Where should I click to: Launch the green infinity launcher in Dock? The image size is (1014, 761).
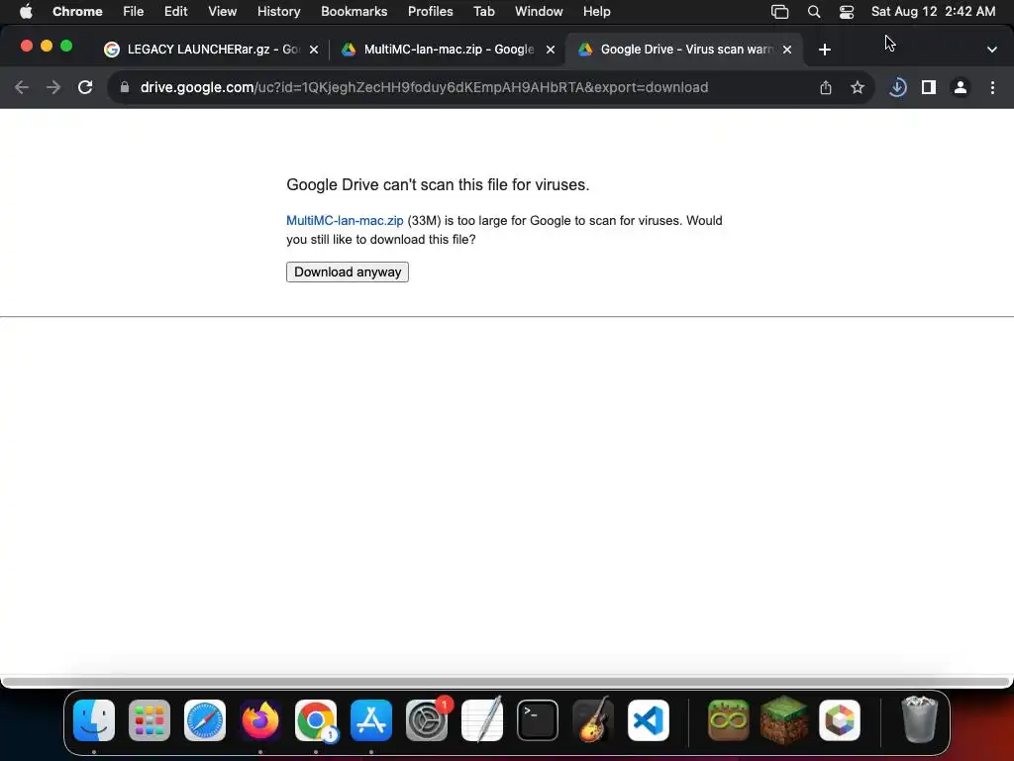point(728,720)
